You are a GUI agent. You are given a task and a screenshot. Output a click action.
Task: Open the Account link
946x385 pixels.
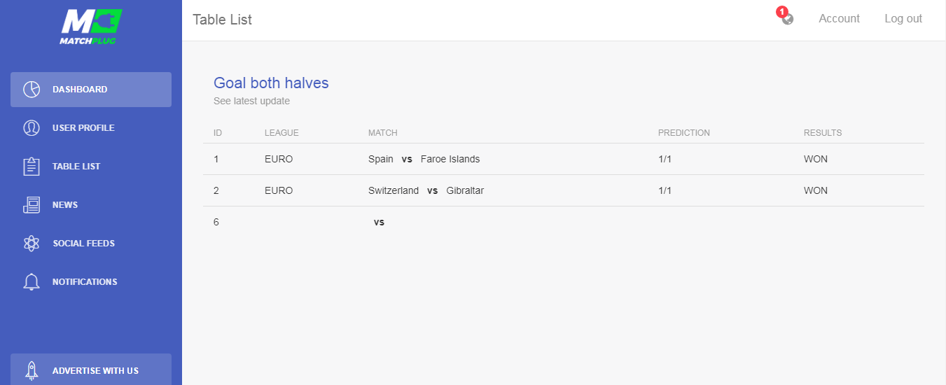click(839, 19)
